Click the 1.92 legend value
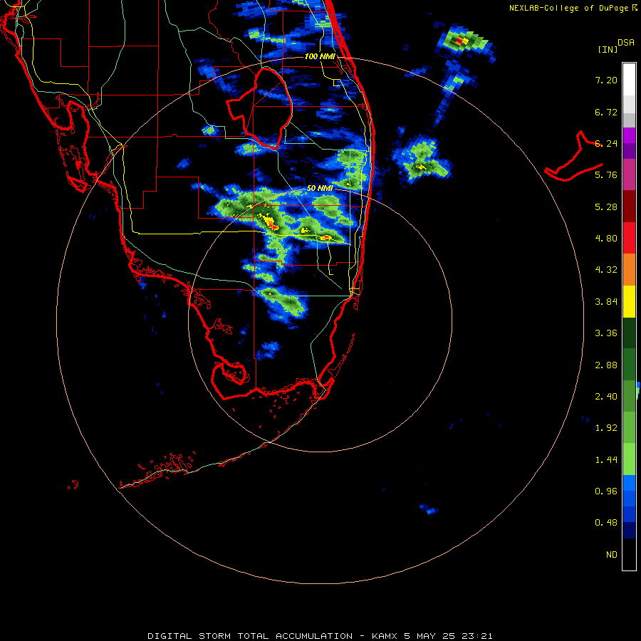The height and width of the screenshot is (641, 641). [606, 428]
